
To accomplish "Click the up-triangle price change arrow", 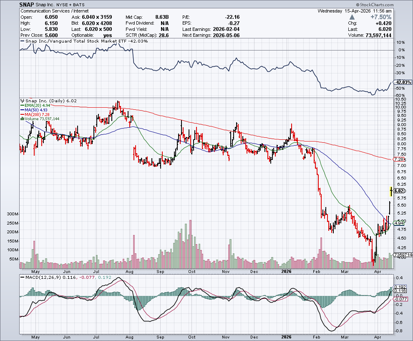I will point(353,17).
